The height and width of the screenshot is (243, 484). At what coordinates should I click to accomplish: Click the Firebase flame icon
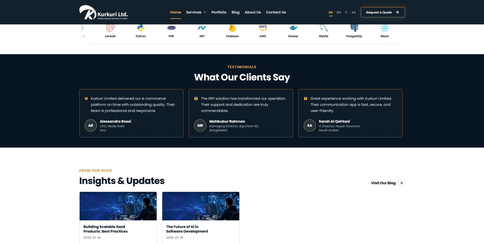[x=232, y=28]
